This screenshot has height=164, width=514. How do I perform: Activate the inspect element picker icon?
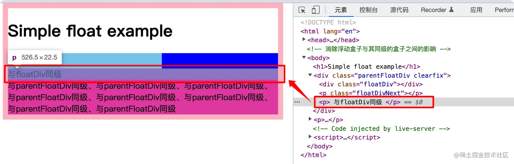[302, 10]
